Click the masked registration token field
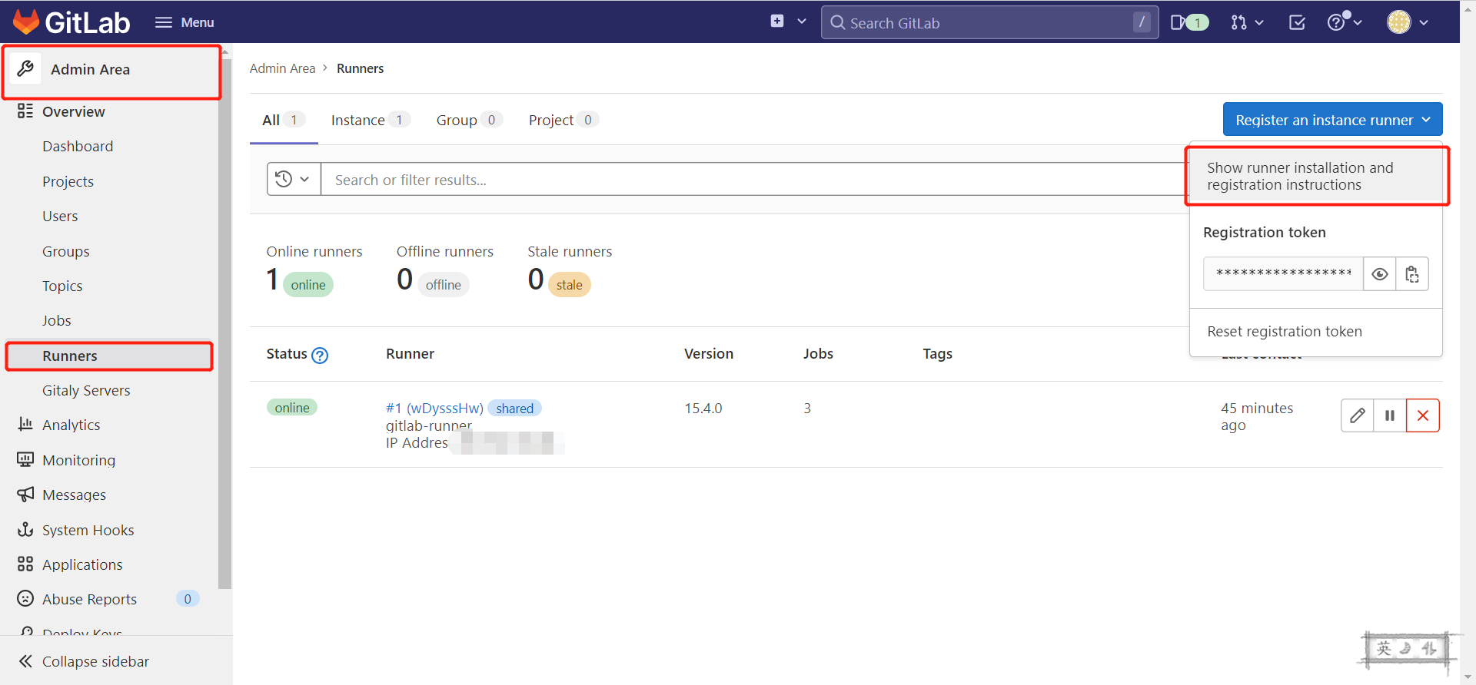 coord(1283,274)
